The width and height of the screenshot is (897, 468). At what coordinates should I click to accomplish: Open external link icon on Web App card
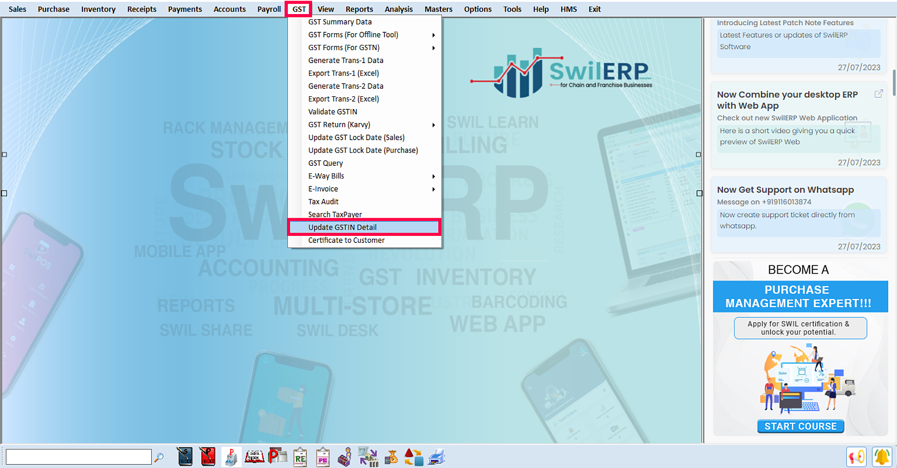click(878, 94)
